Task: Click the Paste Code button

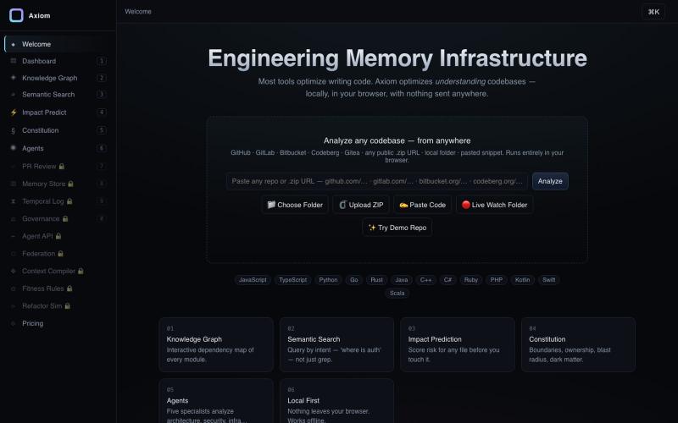Action: (x=422, y=205)
